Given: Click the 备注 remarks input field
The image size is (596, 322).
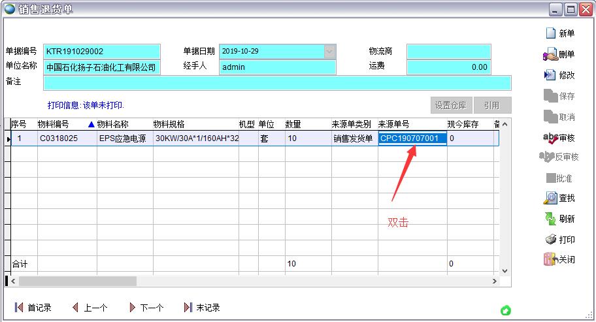Looking at the screenshot, I should click(x=277, y=83).
